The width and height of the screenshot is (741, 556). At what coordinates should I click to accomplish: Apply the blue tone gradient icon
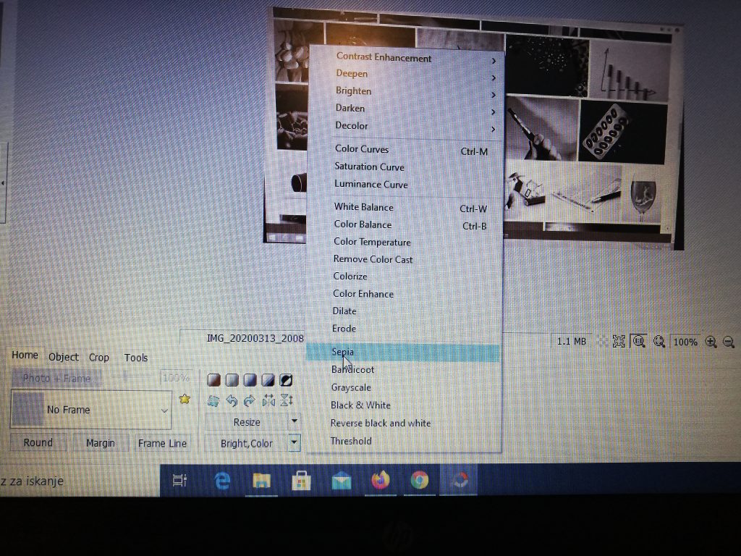point(250,379)
